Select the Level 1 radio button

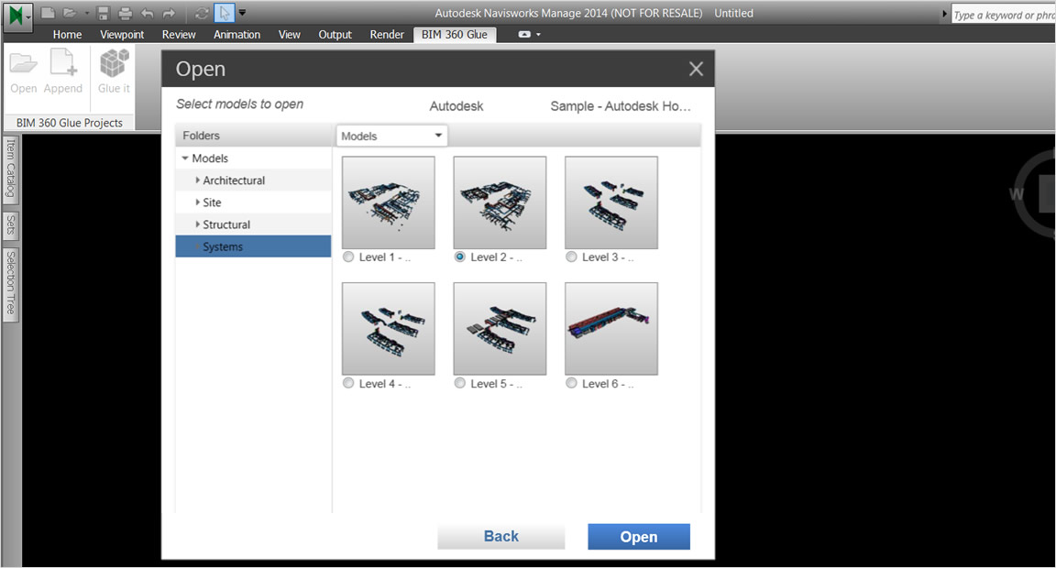[348, 257]
